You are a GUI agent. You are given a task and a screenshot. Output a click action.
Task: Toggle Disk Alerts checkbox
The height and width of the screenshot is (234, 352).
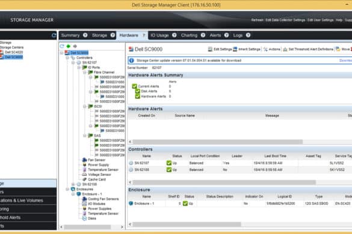pyautogui.click(x=138, y=91)
